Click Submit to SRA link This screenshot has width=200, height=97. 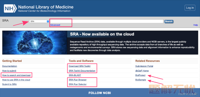click(x=9, y=84)
